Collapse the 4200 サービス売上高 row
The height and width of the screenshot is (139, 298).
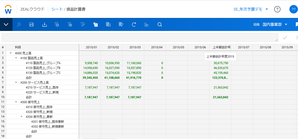[16, 83]
